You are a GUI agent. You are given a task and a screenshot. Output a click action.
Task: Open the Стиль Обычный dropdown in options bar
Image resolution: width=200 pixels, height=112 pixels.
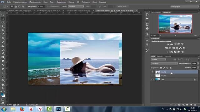tap(76, 7)
